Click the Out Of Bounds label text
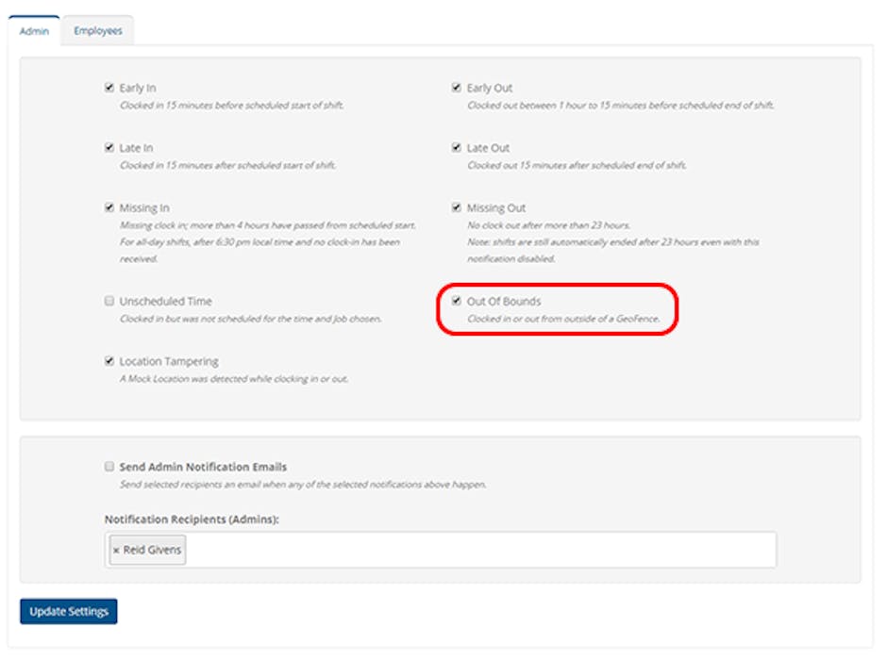Image resolution: width=887 pixels, height=660 pixels. pos(504,301)
